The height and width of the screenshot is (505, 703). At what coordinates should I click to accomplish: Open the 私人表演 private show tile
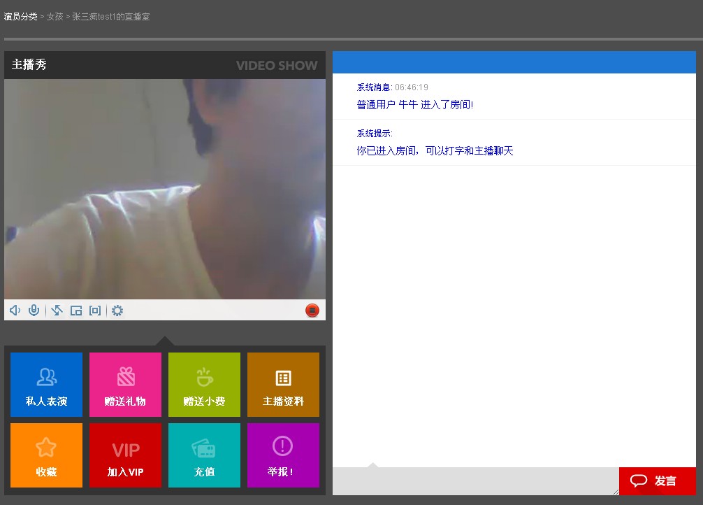[47, 385]
